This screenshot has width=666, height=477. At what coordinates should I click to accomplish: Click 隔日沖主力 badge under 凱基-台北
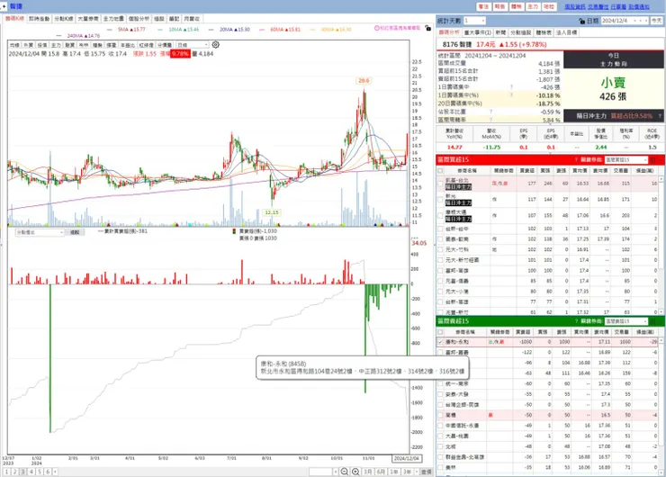pos(458,187)
